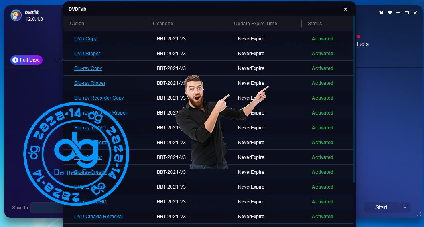Close the DVDFab main window
424x227 pixels.
pyautogui.click(x=415, y=13)
